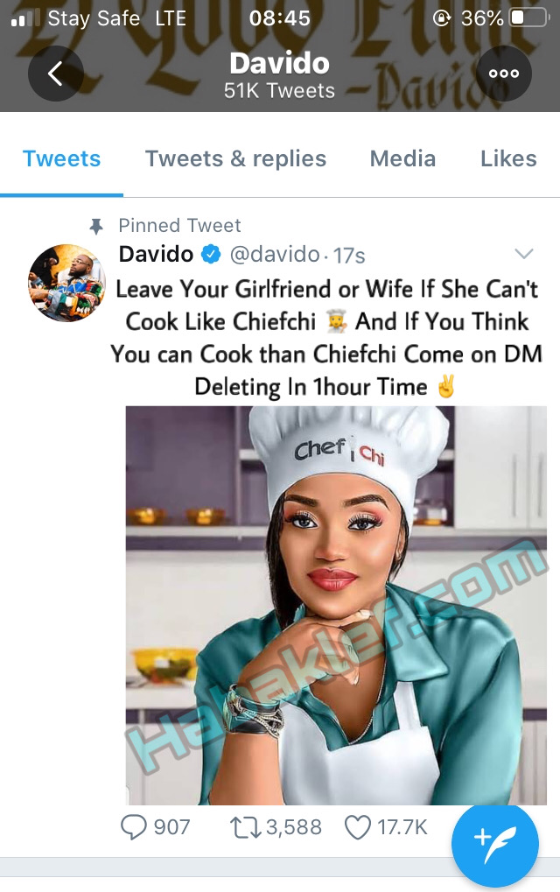Tap the Davido name on the tweet
The image size is (560, 892).
pos(156,255)
